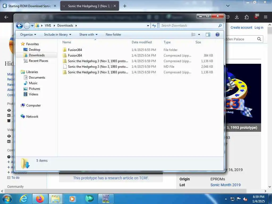Screen dimensions: 272x204
Task: Refresh the Downloads folder view
Action: pos(154,26)
